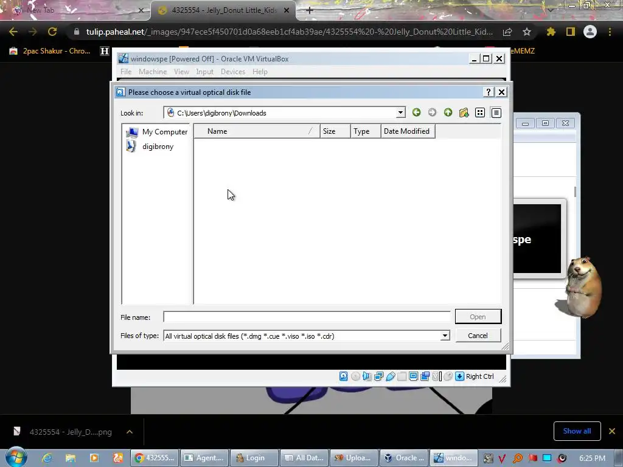
Task: Reload the Chrome page
Action: pos(52,32)
